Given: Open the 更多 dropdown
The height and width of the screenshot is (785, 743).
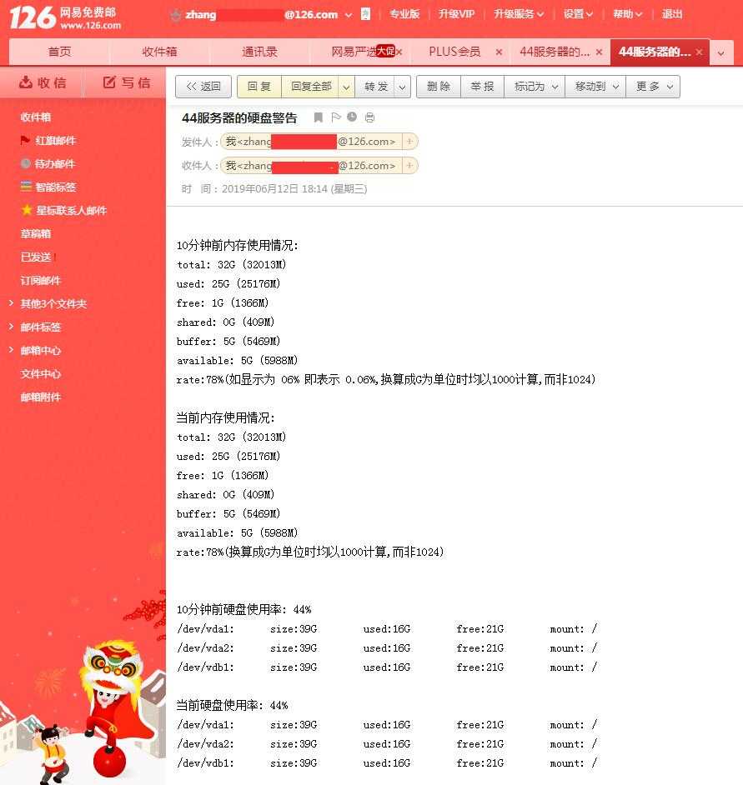Looking at the screenshot, I should tap(653, 87).
